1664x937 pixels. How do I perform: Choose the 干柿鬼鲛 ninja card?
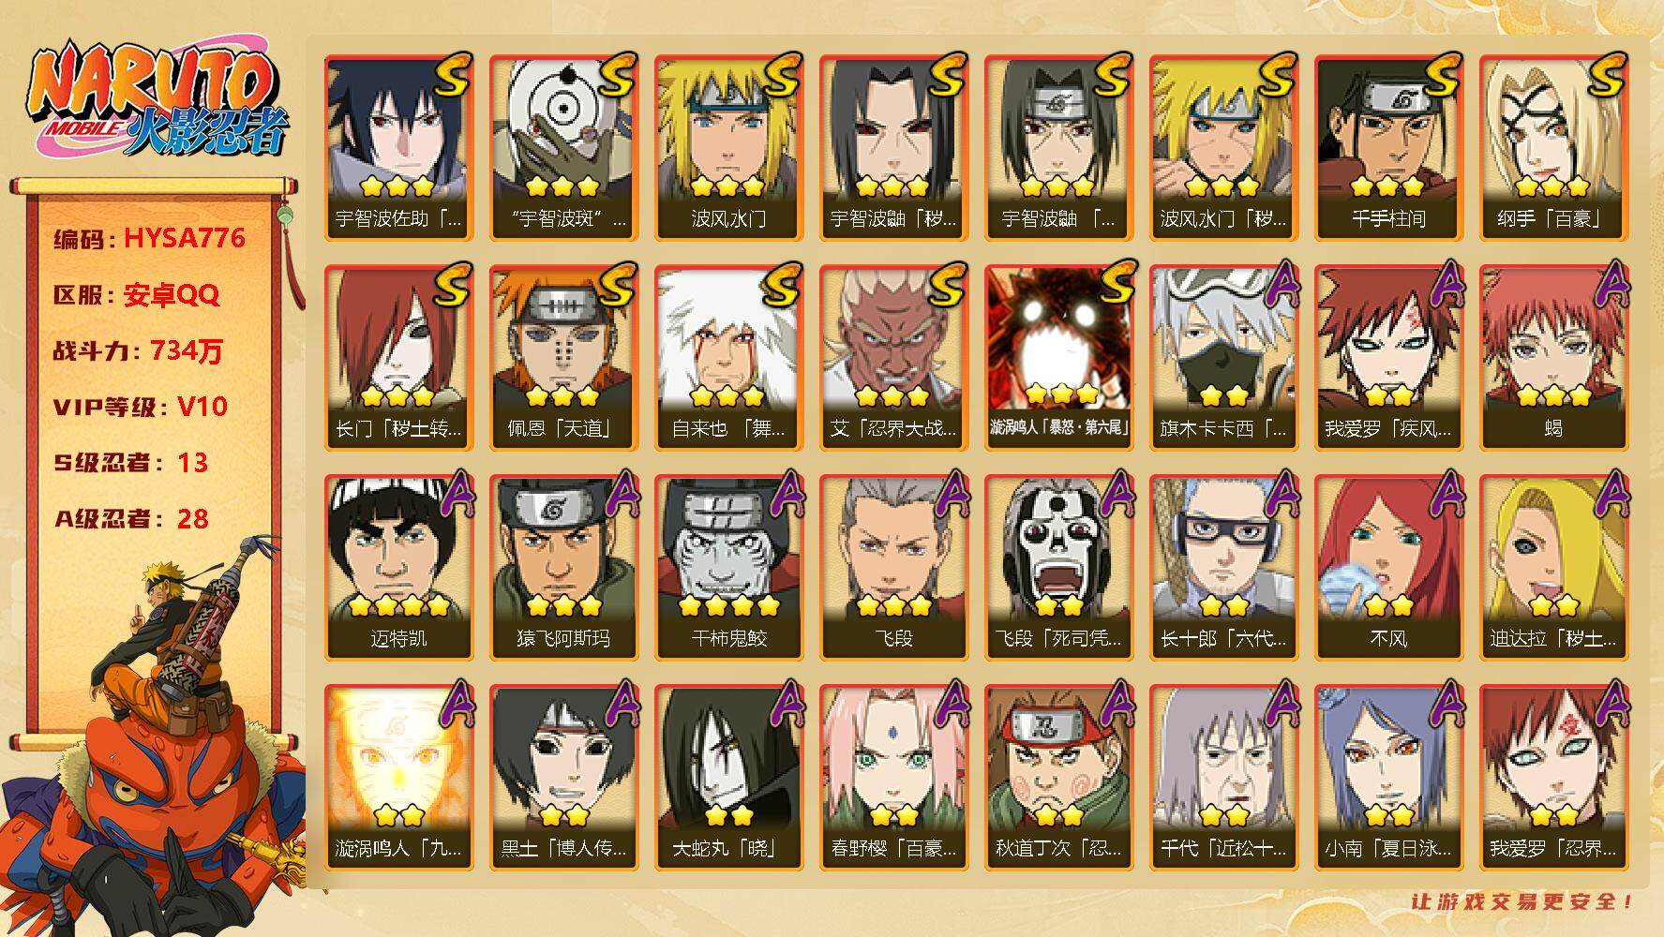728,568
